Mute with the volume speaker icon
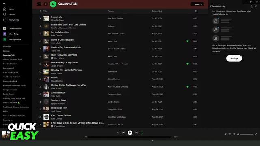 (x=238, y=134)
